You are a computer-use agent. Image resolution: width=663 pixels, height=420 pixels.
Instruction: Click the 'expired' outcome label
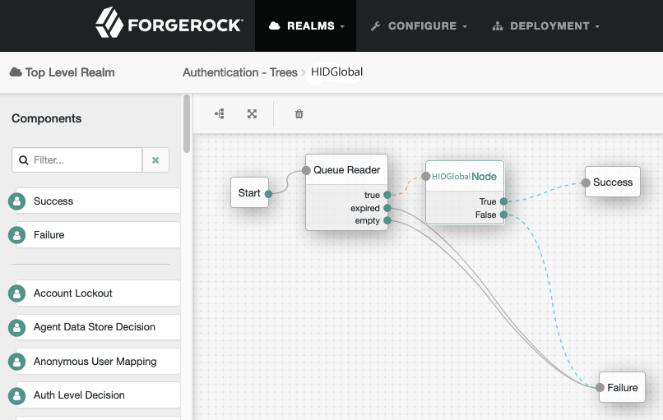pyautogui.click(x=365, y=208)
